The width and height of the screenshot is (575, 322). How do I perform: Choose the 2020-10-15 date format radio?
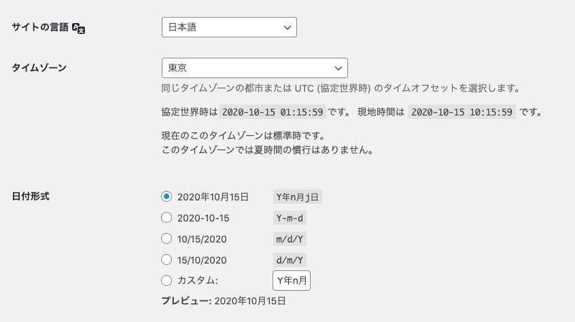tap(167, 217)
